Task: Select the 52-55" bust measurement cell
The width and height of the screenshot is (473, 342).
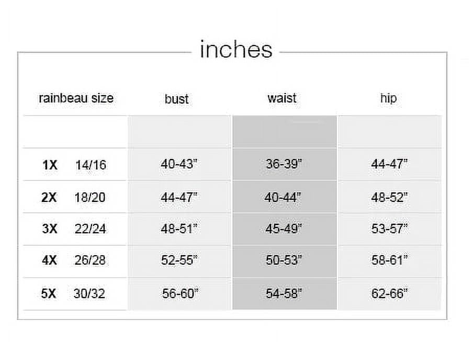Action: 179,260
